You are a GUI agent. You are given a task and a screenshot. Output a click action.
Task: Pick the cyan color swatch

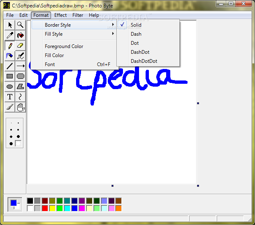67,208
